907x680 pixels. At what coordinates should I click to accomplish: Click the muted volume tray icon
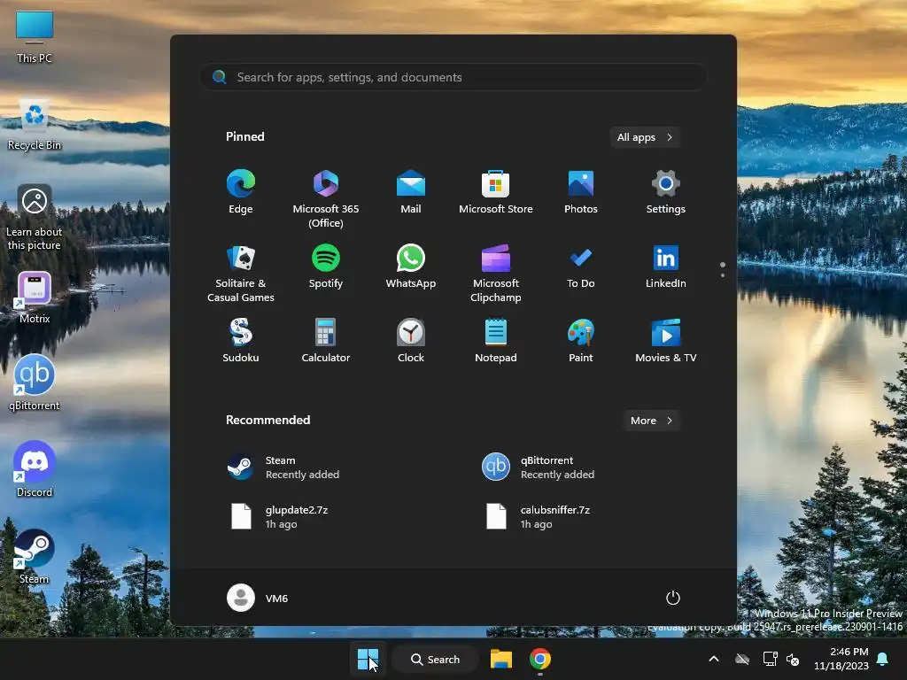pyautogui.click(x=793, y=659)
